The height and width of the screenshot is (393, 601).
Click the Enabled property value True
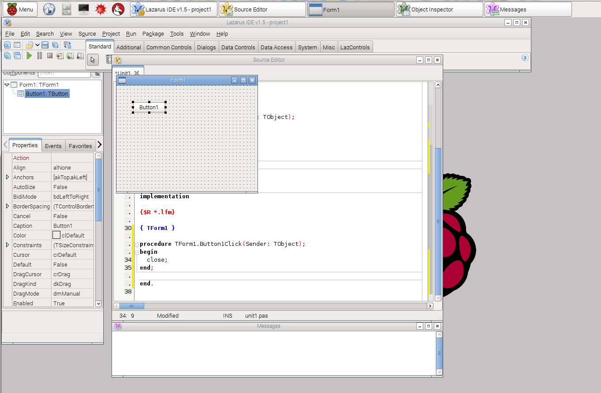click(x=73, y=303)
